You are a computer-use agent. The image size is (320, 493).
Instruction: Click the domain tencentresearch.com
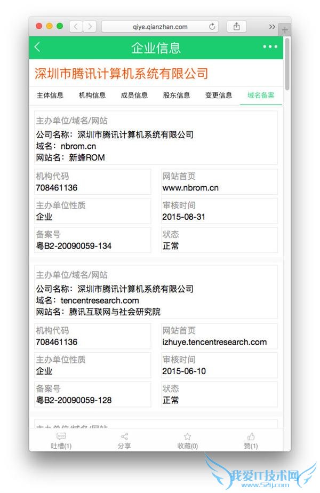(x=100, y=300)
